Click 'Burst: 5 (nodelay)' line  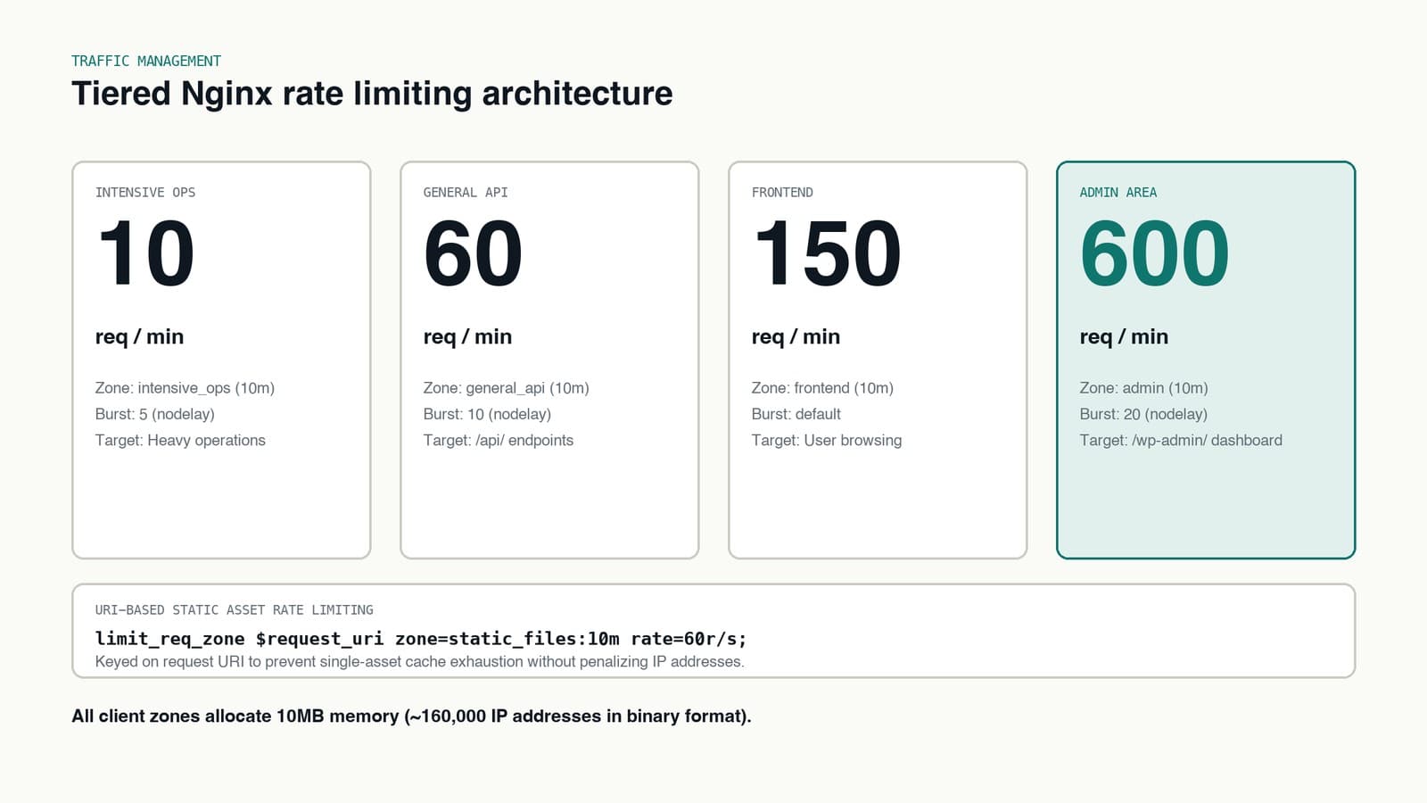click(x=154, y=414)
